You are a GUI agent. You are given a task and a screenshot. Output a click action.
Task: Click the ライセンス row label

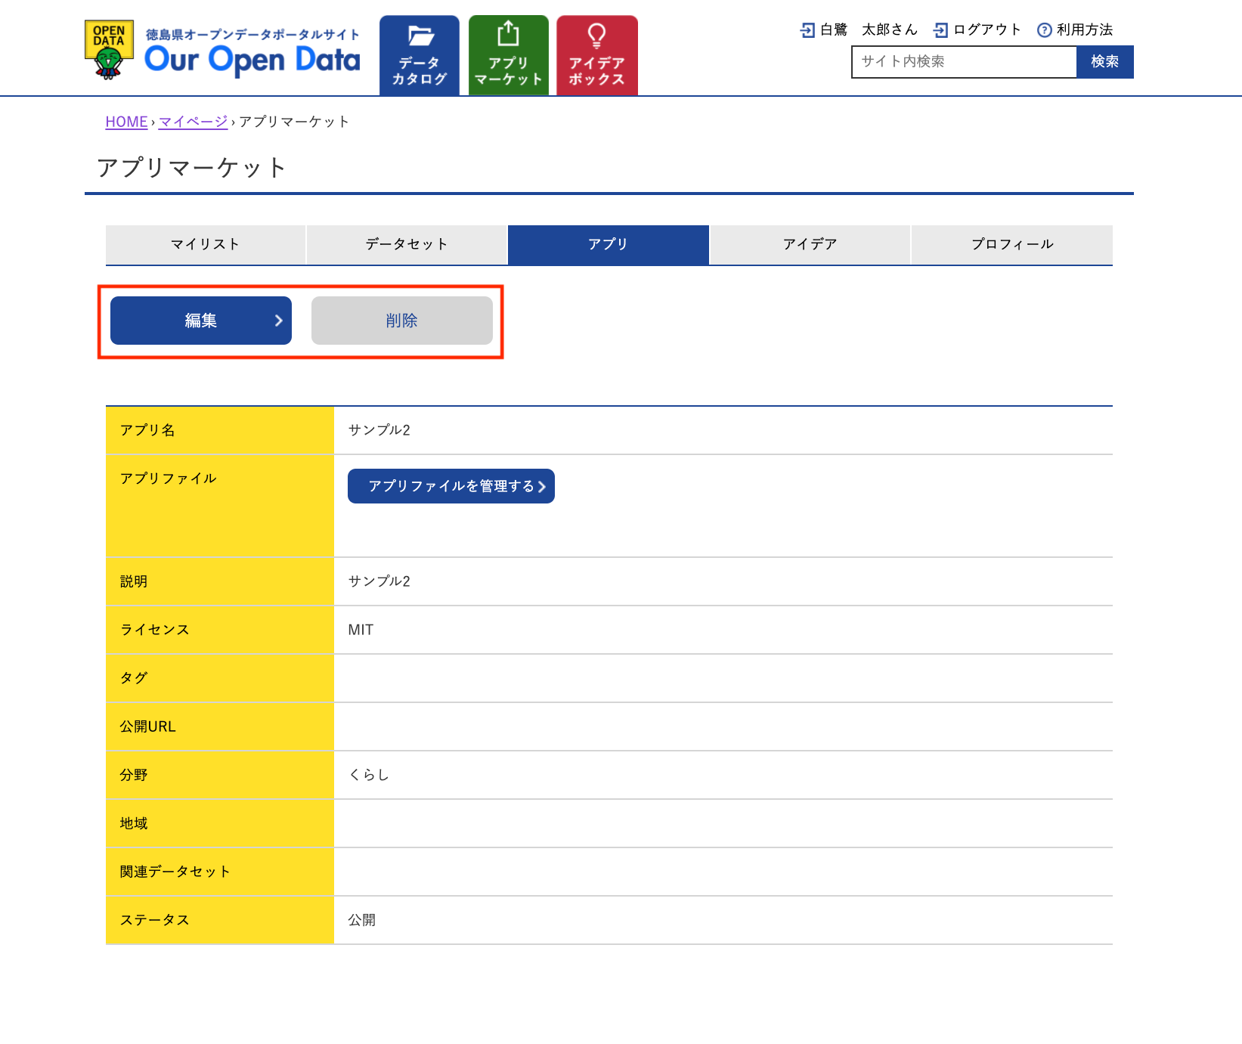[154, 630]
